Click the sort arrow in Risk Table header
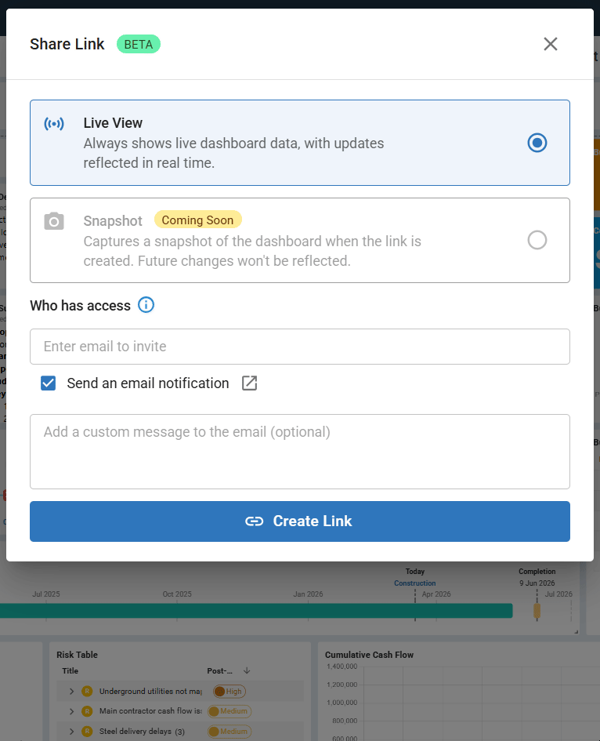 (x=247, y=670)
